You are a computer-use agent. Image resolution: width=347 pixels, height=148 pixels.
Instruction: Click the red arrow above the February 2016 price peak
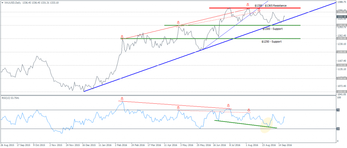pyautogui.click(x=122, y=36)
